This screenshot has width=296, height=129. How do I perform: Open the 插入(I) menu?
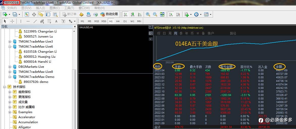40,8
